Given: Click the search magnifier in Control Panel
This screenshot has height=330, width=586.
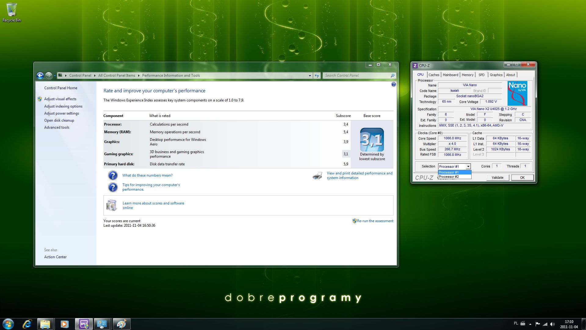Looking at the screenshot, I should tap(392, 75).
